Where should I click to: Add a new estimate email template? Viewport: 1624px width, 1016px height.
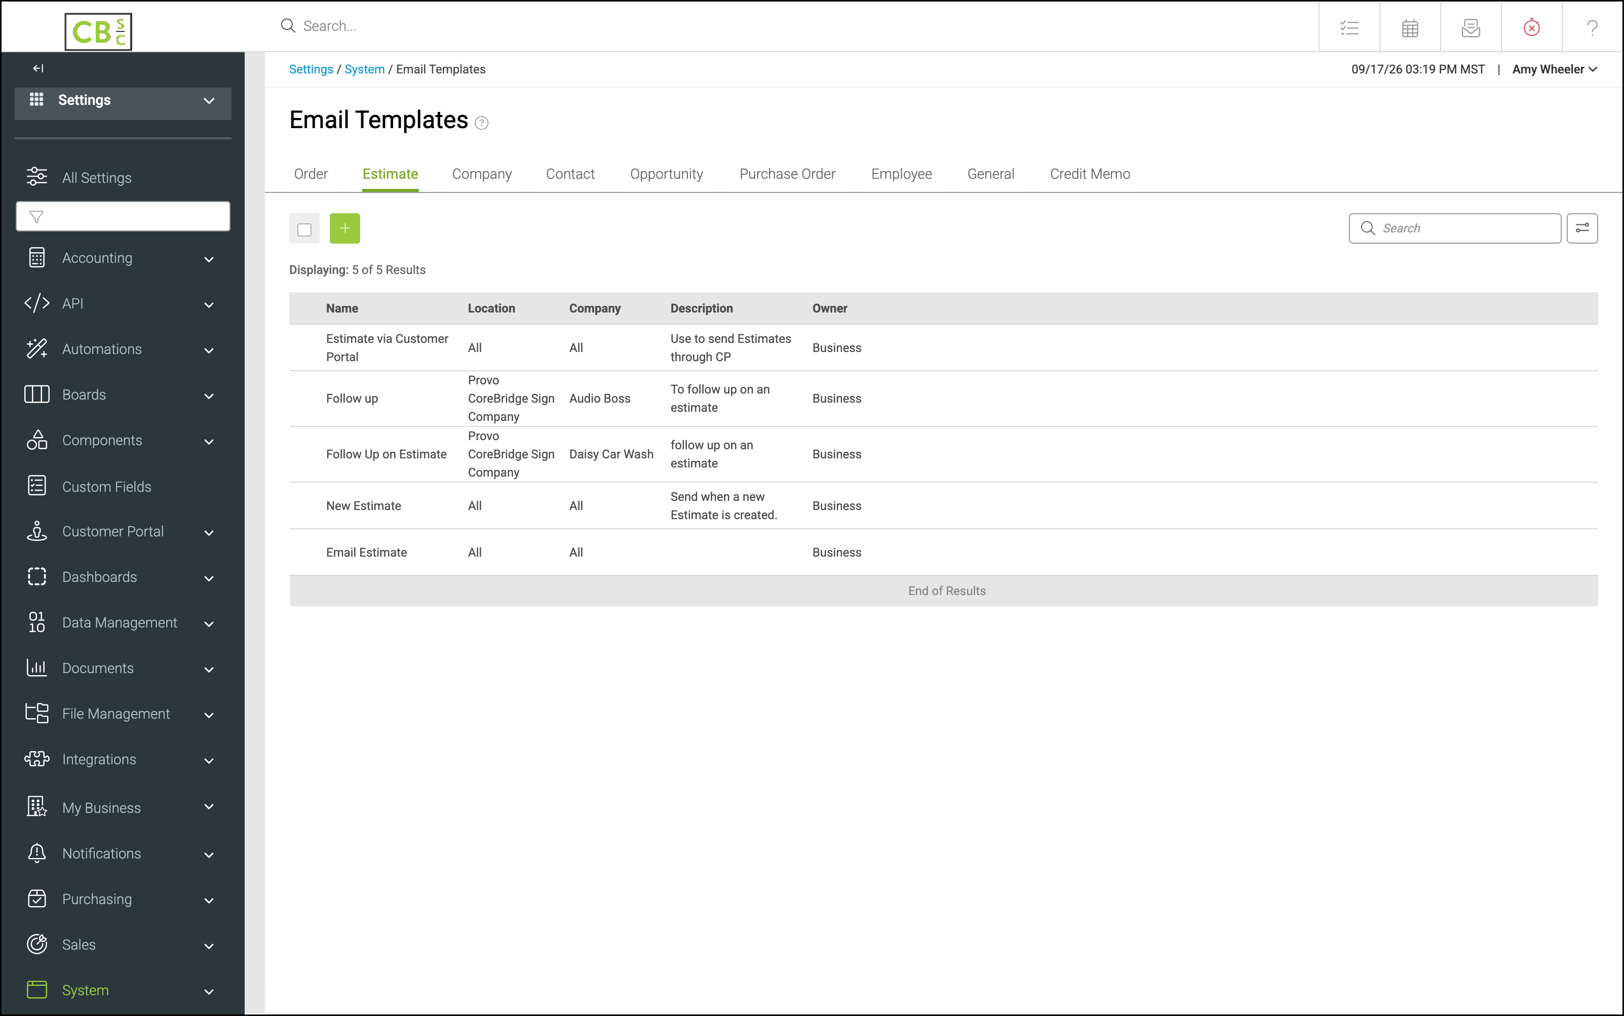pos(344,228)
